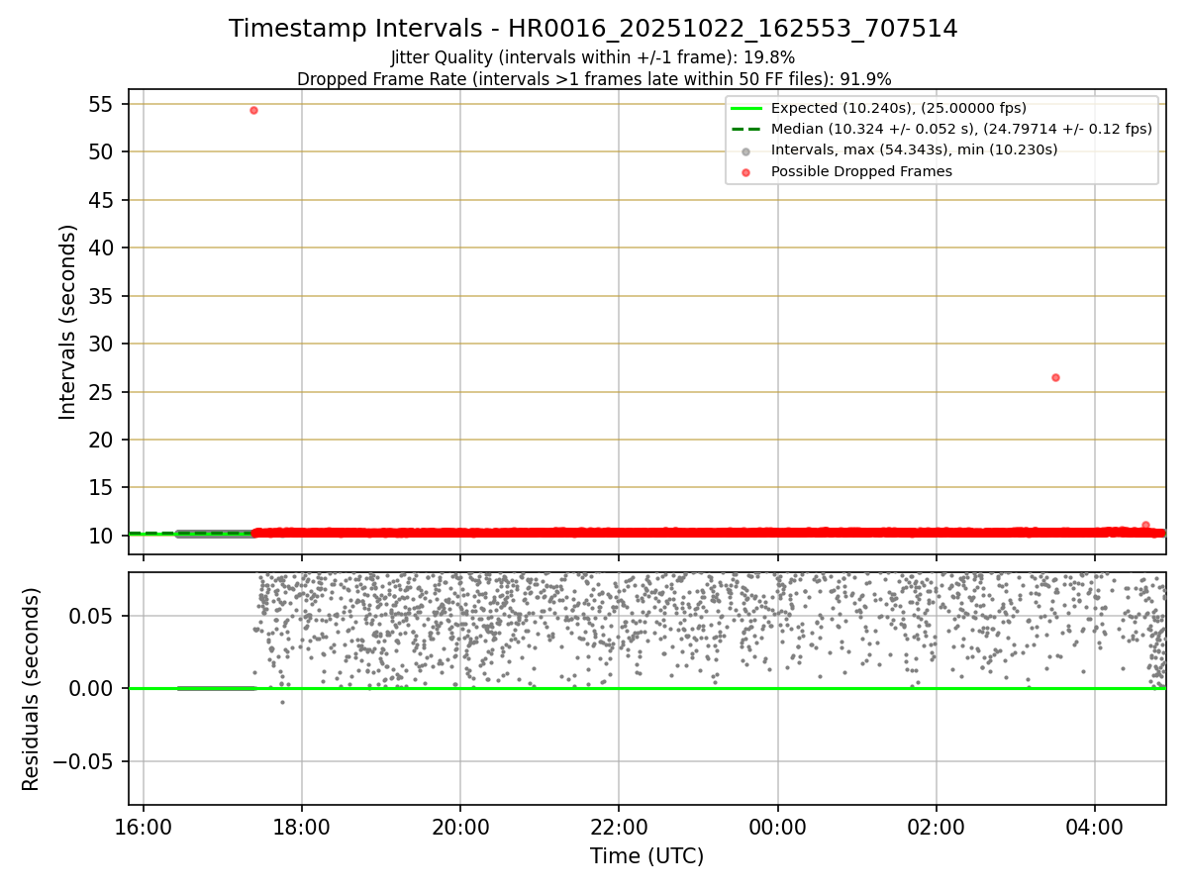Select the 'Jitter Quality' subtitle line
Screen dimensions: 1188x891
tap(593, 57)
